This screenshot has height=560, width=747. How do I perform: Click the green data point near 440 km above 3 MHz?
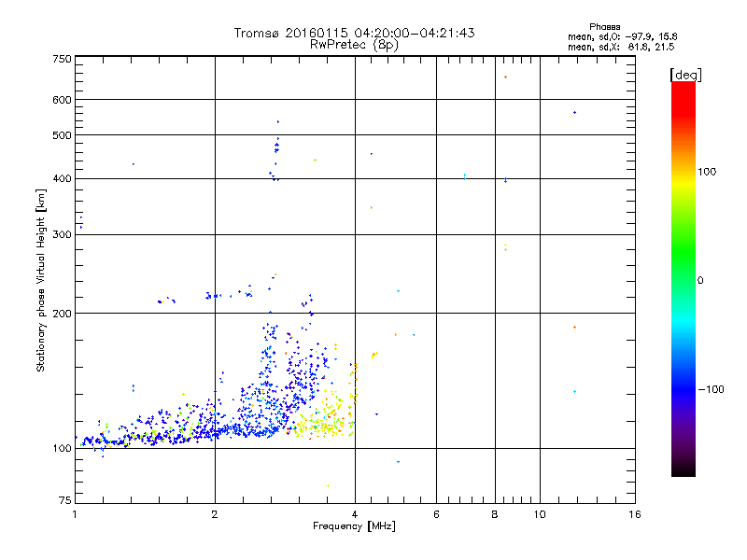click(315, 161)
